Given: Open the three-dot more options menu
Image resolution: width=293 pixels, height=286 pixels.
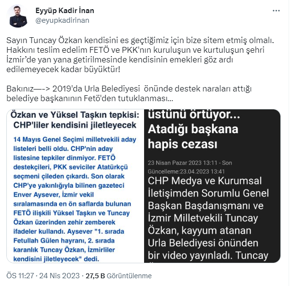Looking at the screenshot, I should [x=276, y=11].
